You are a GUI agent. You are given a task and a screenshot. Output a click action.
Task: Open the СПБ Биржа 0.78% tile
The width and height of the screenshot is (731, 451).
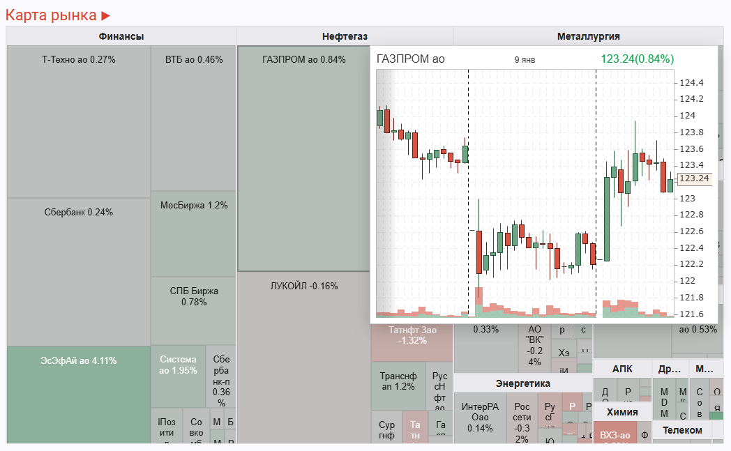pos(193,311)
